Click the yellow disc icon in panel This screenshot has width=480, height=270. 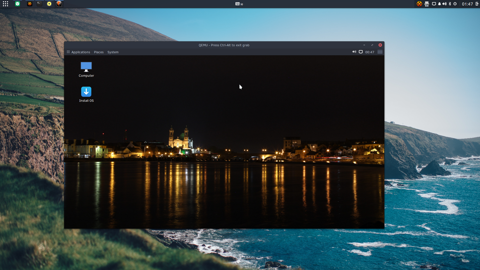coord(49,4)
